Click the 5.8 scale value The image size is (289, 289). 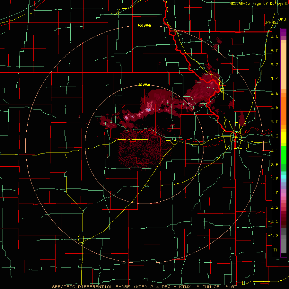275,108
